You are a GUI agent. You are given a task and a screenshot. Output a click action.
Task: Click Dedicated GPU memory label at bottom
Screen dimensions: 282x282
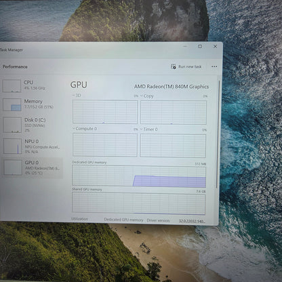(123, 220)
